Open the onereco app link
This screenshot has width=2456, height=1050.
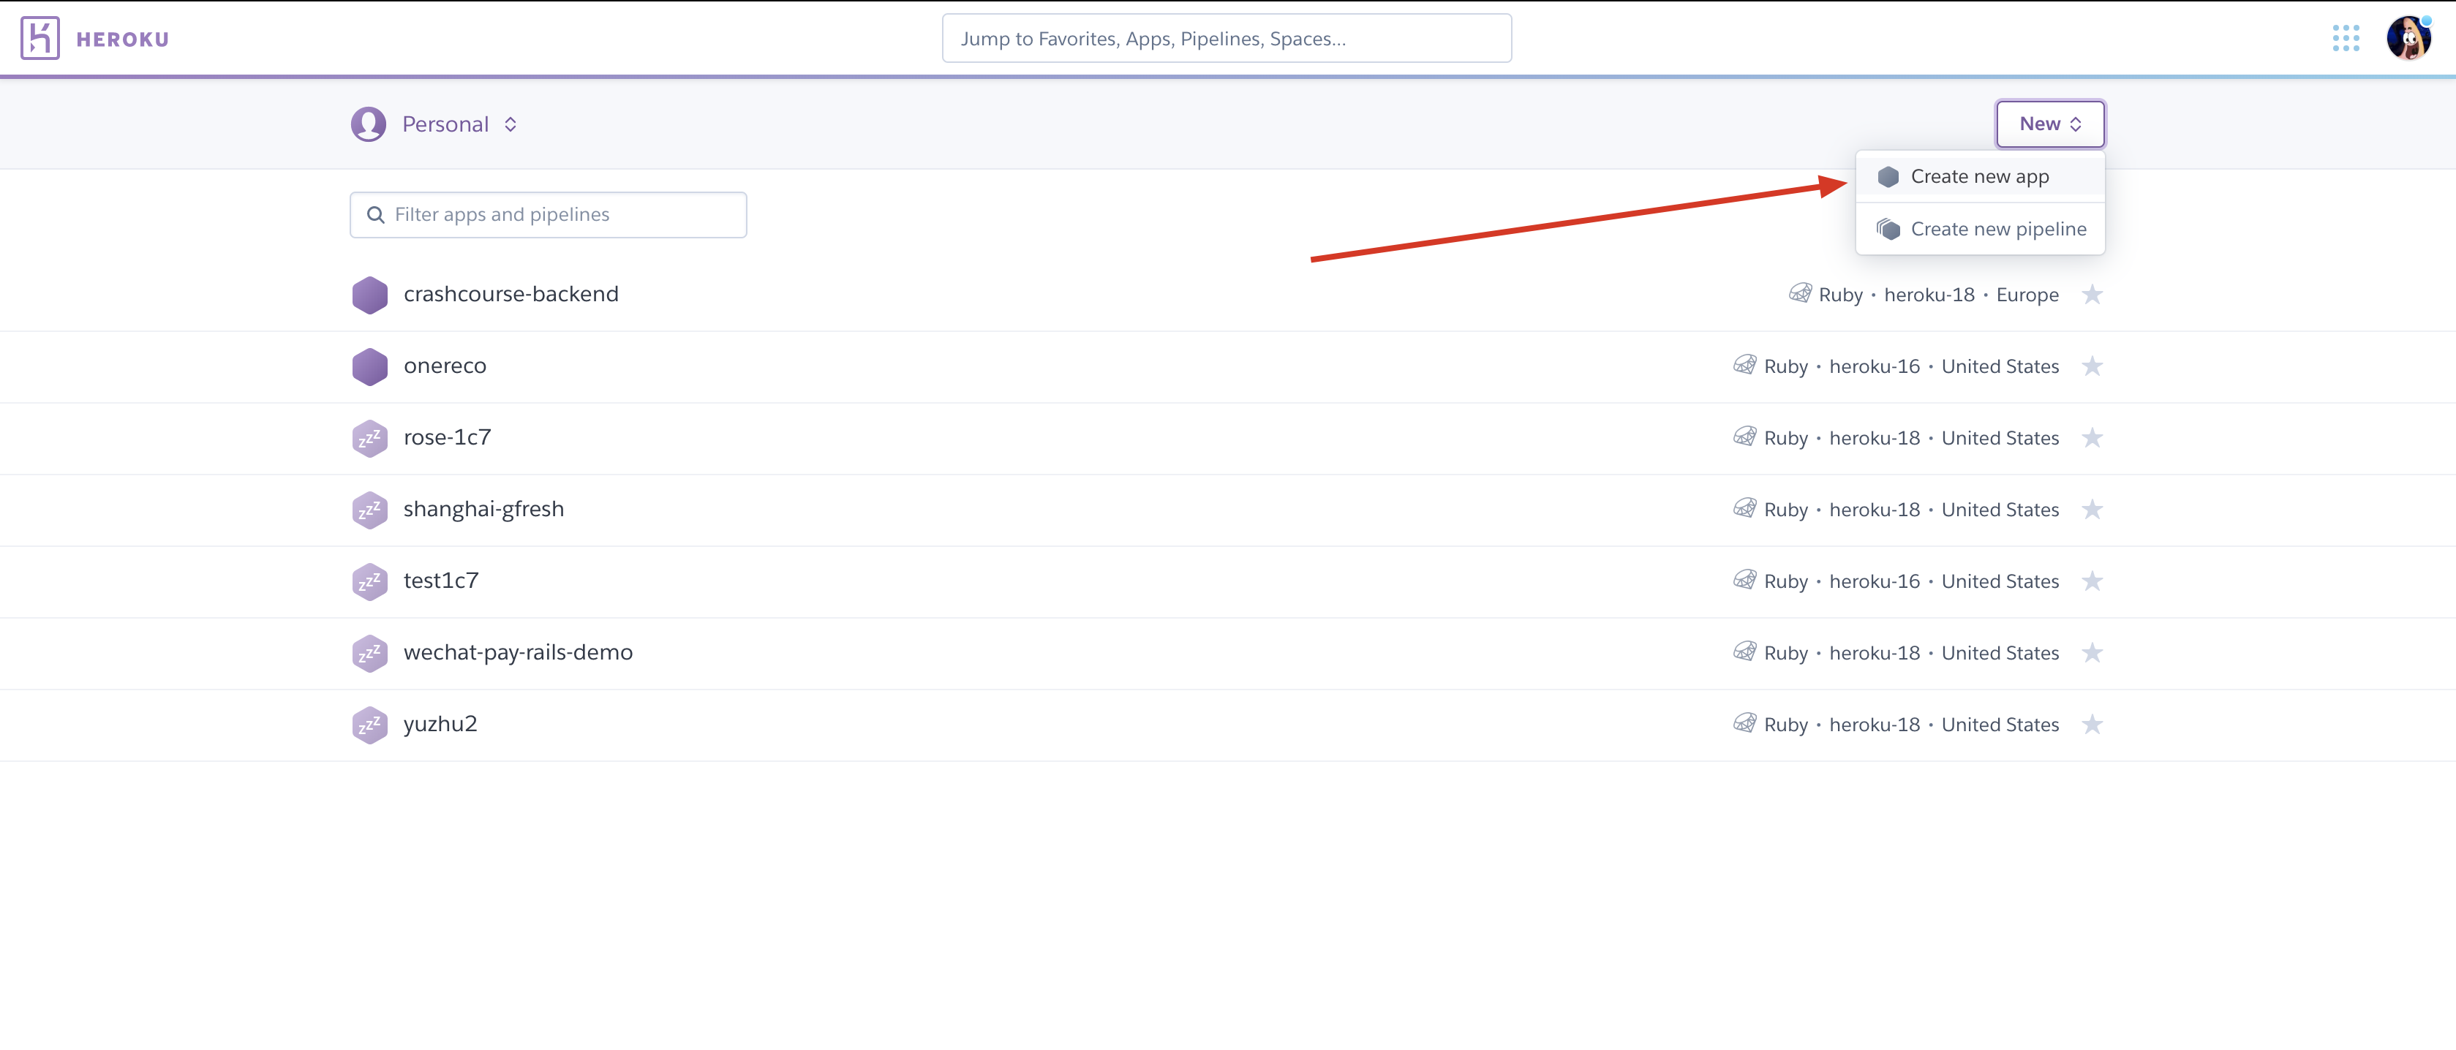tap(444, 366)
